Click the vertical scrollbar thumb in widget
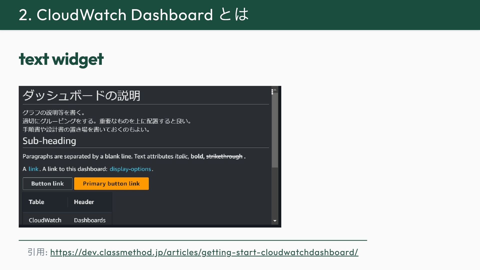Viewport: 480px width, 270px height. point(275,130)
